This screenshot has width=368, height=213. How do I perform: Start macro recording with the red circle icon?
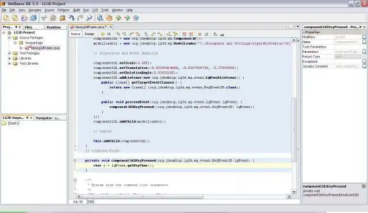[x=200, y=34]
